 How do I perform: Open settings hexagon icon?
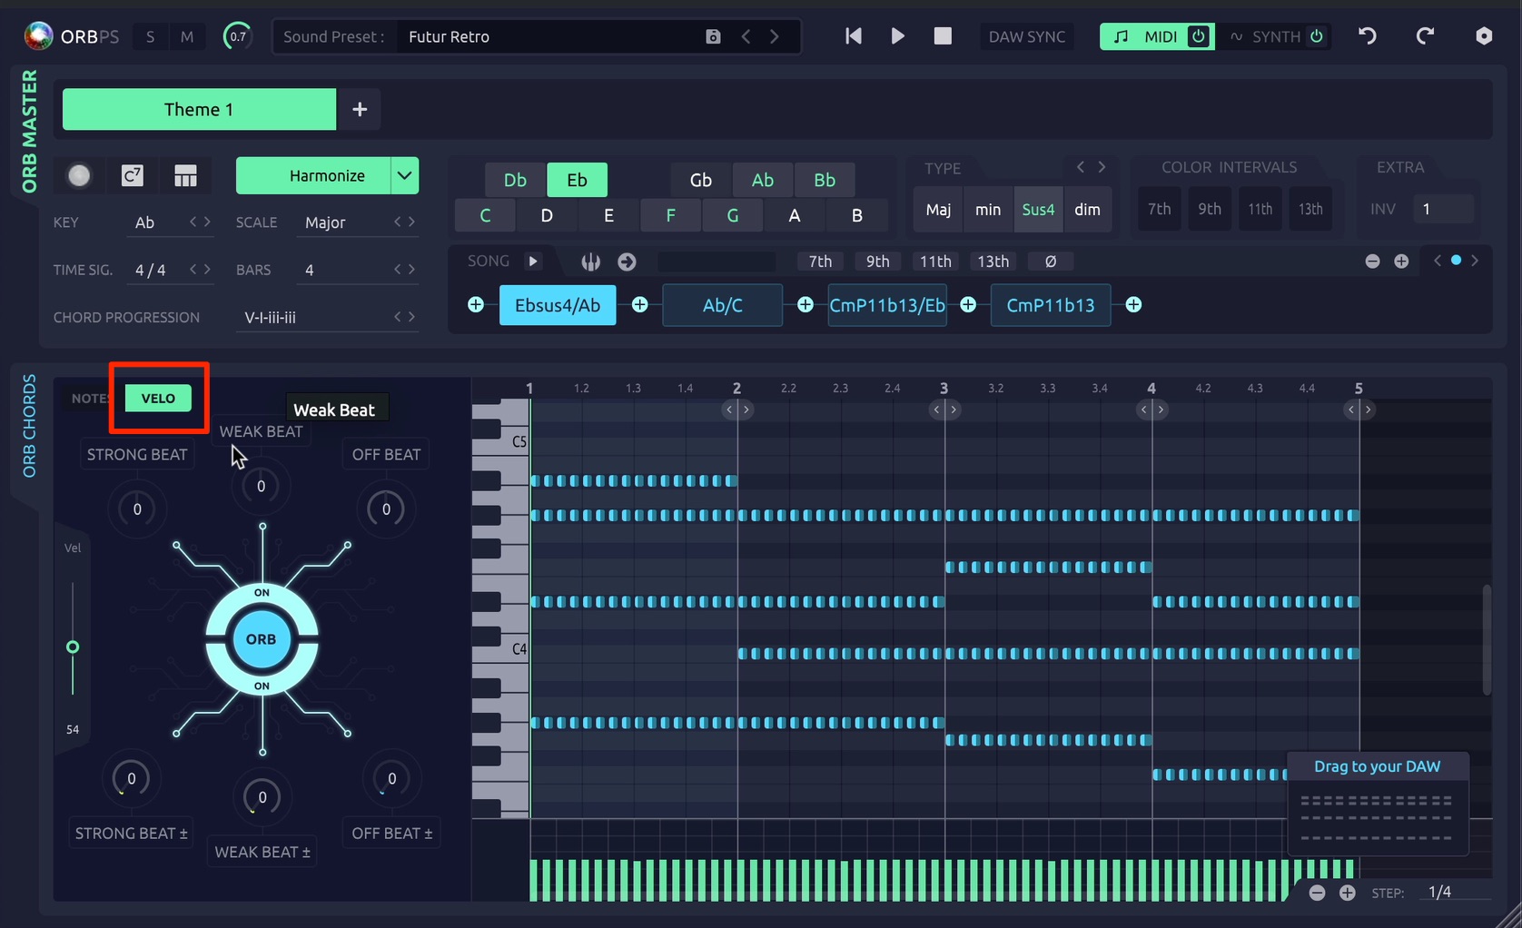point(1484,35)
